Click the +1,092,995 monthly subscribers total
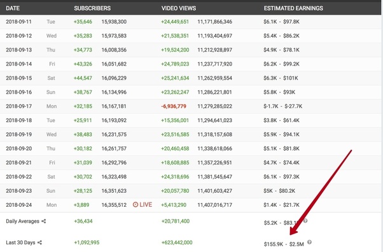This screenshot has width=383, height=252. (x=87, y=242)
